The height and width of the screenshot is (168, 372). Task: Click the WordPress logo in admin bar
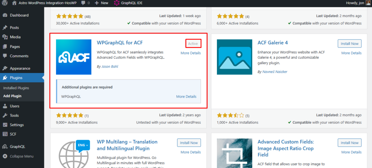pyautogui.click(x=5, y=3)
